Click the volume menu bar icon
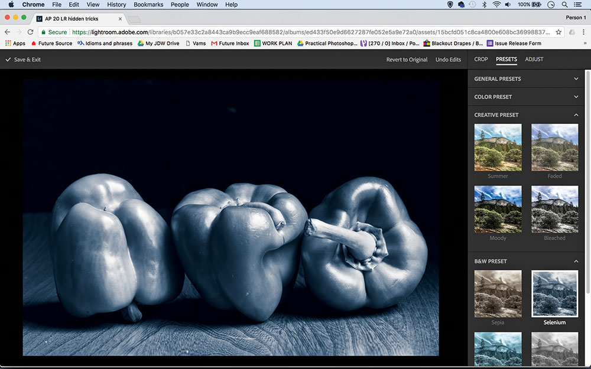Viewport: 591px width, 369px height. [508, 5]
